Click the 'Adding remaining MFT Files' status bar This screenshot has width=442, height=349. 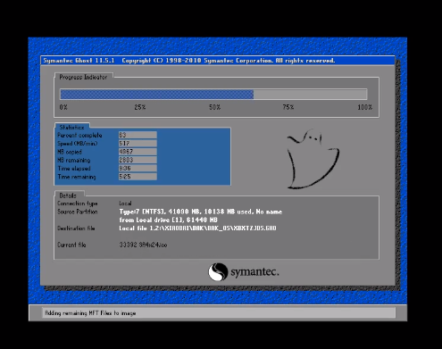point(219,313)
